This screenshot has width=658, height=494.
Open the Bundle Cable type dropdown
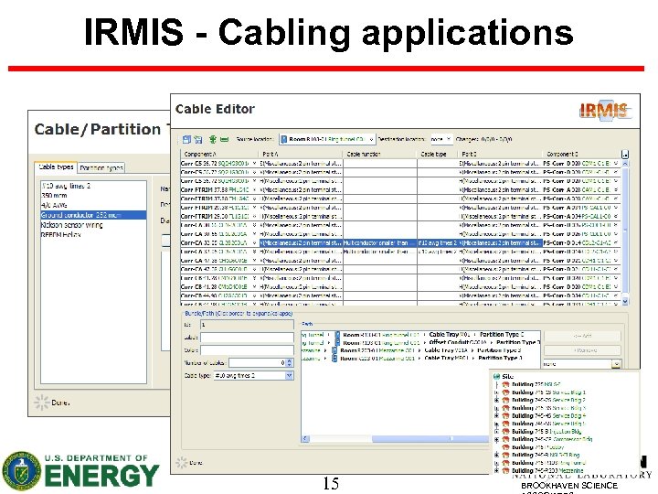(289, 376)
